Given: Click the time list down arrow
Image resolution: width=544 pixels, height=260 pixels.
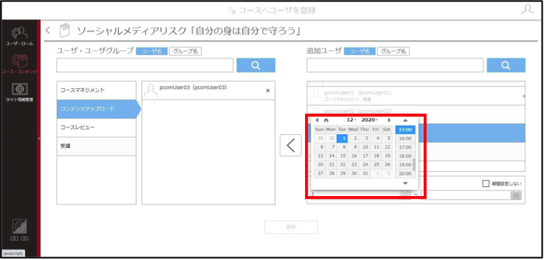Looking at the screenshot, I should tap(405, 184).
